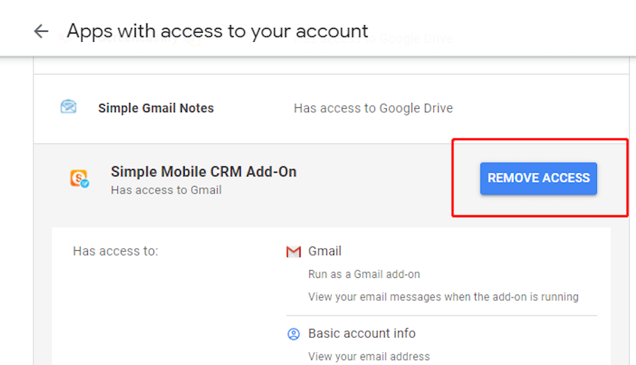Click the red Gmail M icon
636x365 pixels.
pos(294,251)
